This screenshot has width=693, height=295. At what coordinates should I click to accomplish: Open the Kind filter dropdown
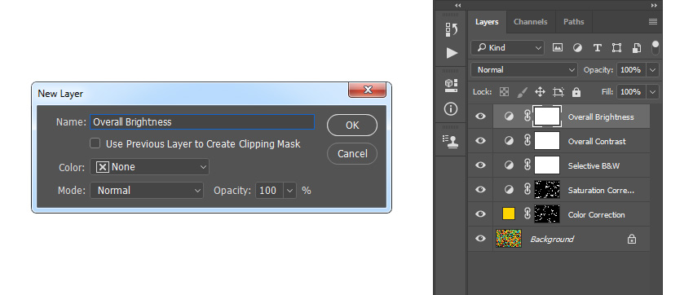[x=508, y=48]
